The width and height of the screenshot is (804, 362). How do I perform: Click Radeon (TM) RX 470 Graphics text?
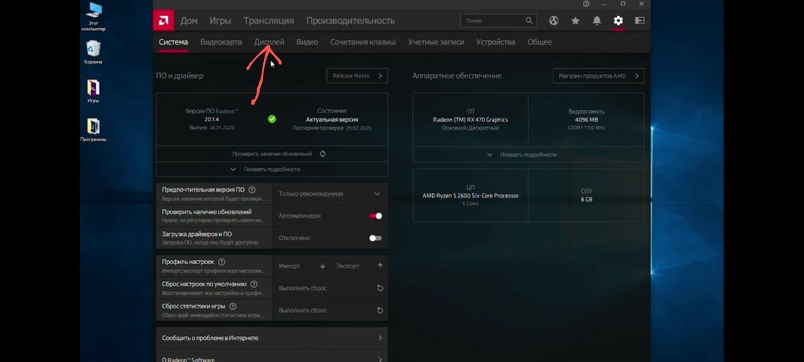(470, 120)
